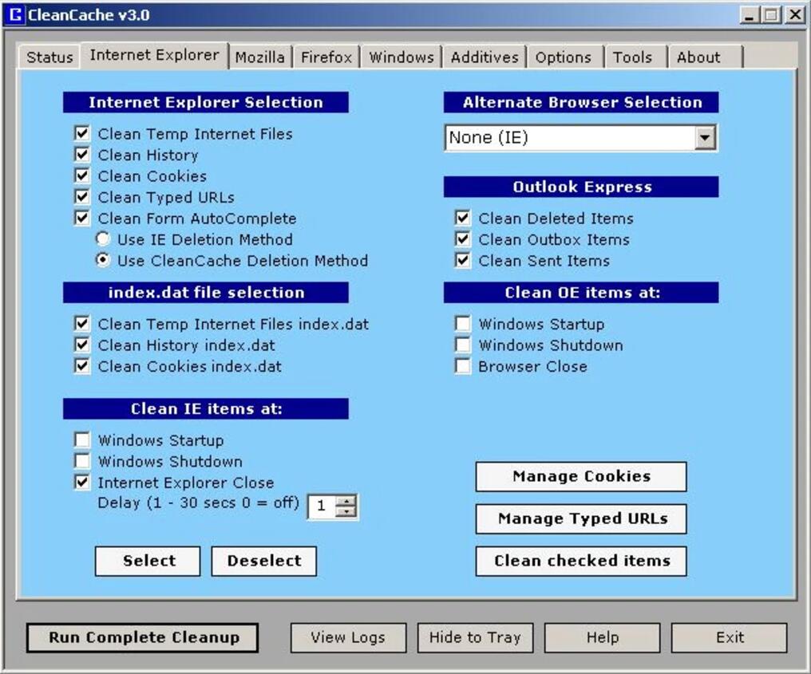Click the delay seconds input field
This screenshot has width=811, height=674.
pyautogui.click(x=322, y=506)
